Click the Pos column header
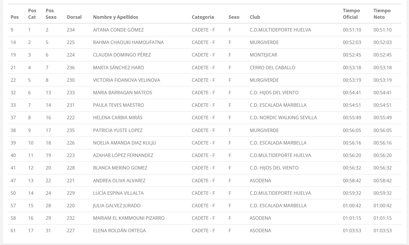The image size is (409, 245). (x=14, y=17)
